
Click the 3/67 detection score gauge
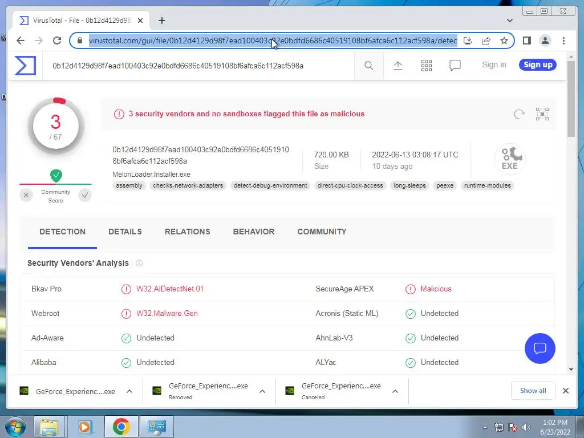tap(56, 126)
